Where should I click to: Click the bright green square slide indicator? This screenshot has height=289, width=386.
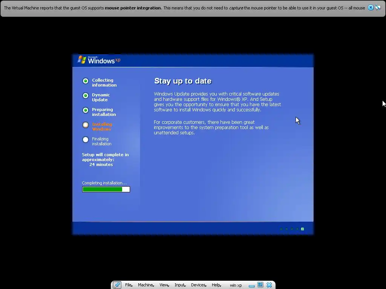tap(303, 229)
